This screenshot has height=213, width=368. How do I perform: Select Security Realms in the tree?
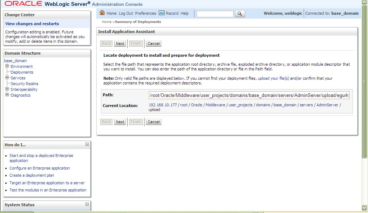(24, 84)
